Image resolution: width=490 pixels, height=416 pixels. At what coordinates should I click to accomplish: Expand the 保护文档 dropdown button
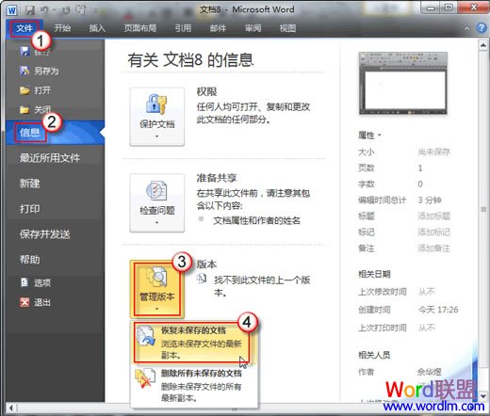click(x=157, y=117)
